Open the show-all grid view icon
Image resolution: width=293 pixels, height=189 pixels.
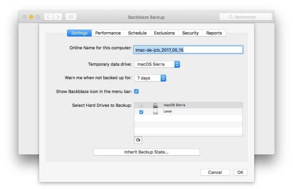tap(71, 17)
